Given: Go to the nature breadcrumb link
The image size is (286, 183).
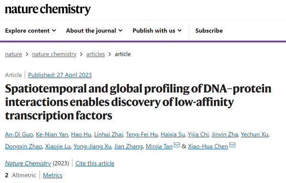Looking at the screenshot, I should (x=13, y=54).
